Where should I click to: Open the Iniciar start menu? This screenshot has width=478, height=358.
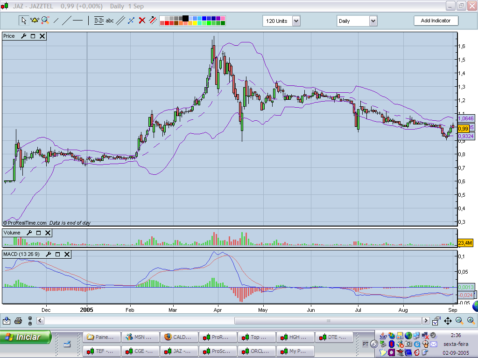click(26, 337)
